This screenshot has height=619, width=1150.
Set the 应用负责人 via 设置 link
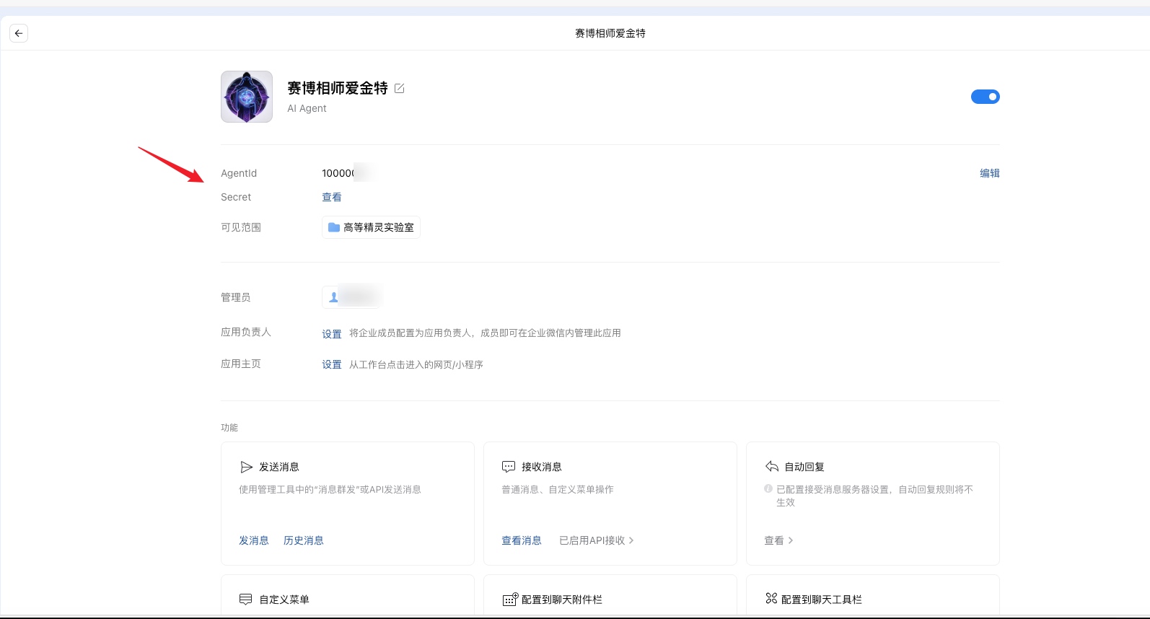(x=332, y=334)
